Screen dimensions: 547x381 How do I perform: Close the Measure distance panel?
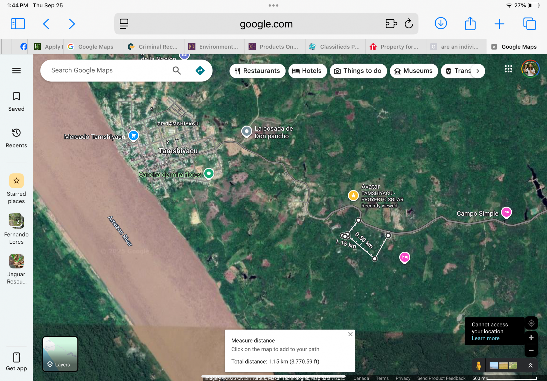click(x=350, y=334)
